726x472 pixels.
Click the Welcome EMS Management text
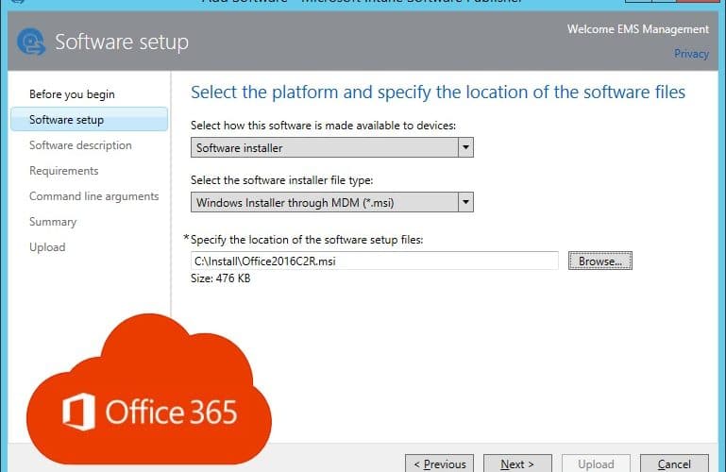point(638,29)
